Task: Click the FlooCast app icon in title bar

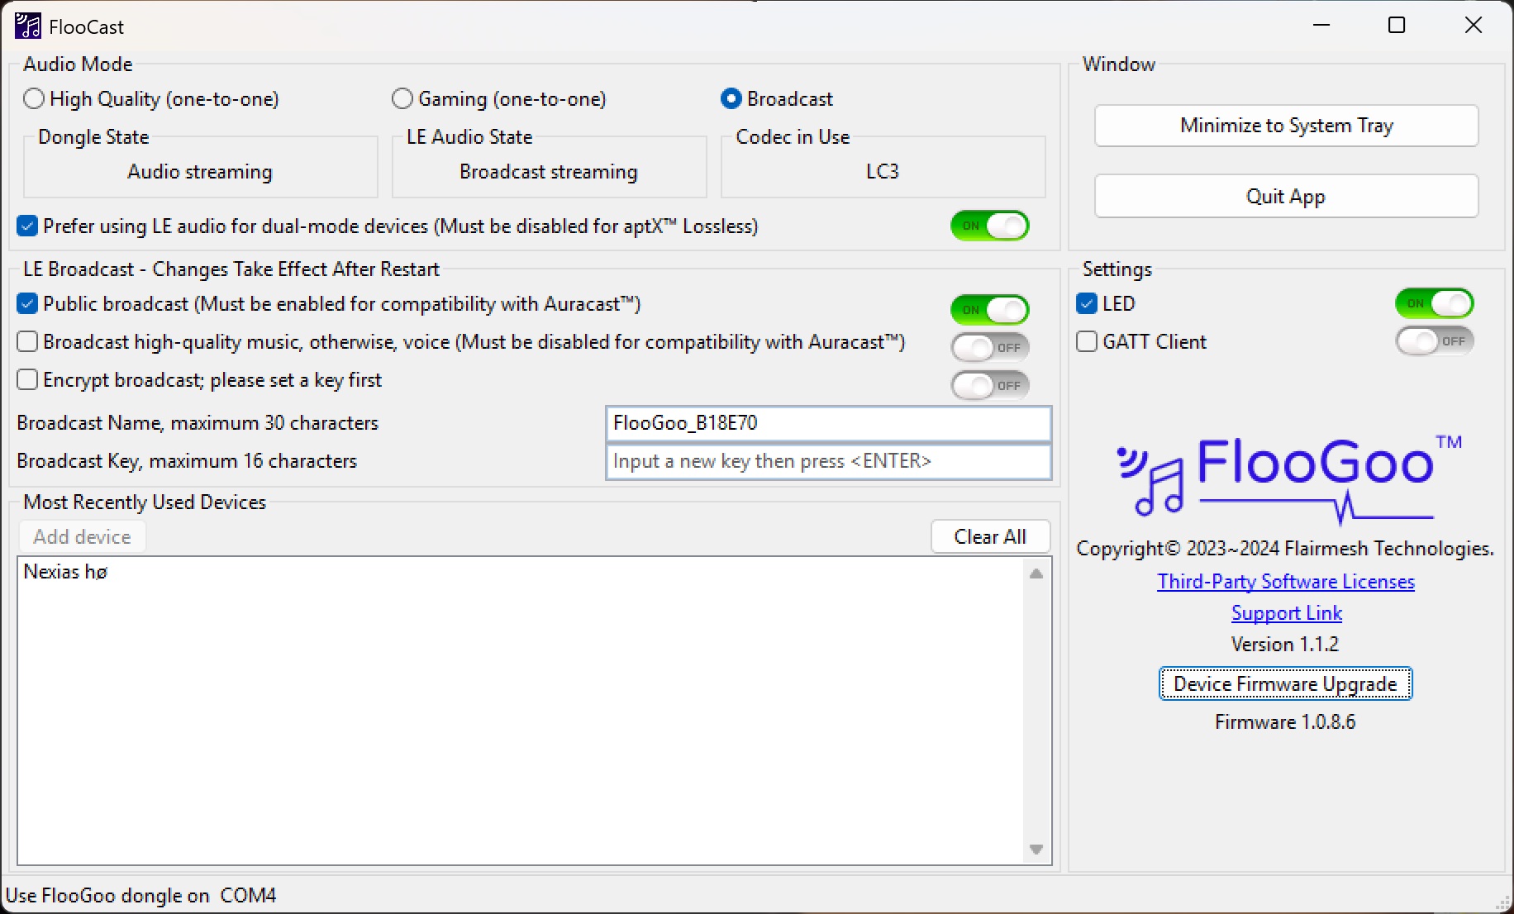Action: pyautogui.click(x=27, y=26)
